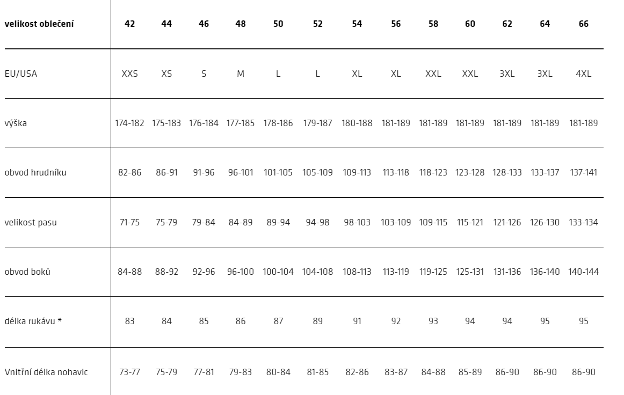Click the 'velikost oblečení' header label
The height and width of the screenshot is (395, 624).
pyautogui.click(x=39, y=24)
